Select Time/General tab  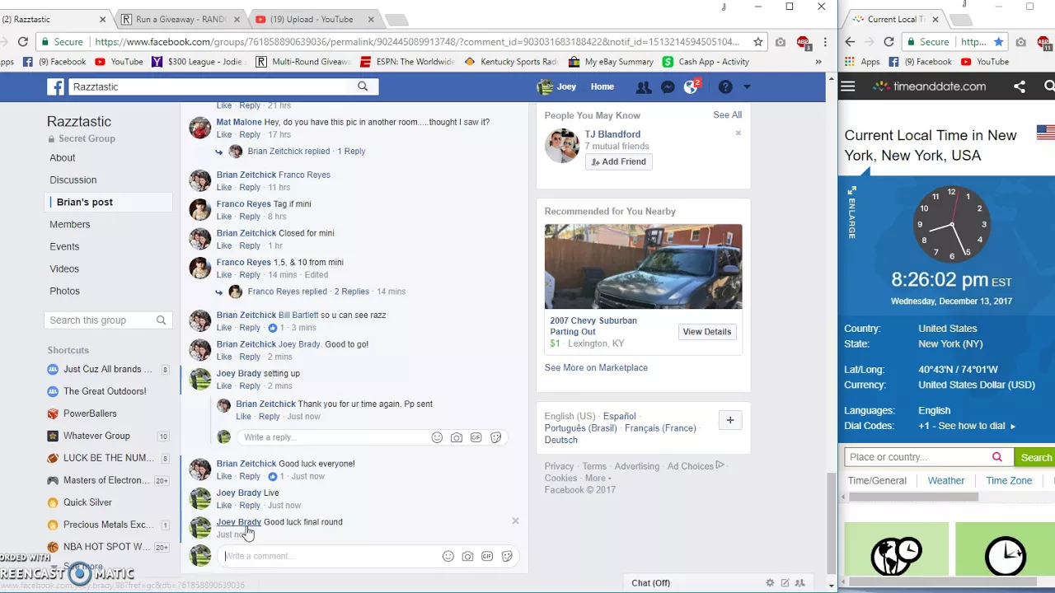point(877,481)
